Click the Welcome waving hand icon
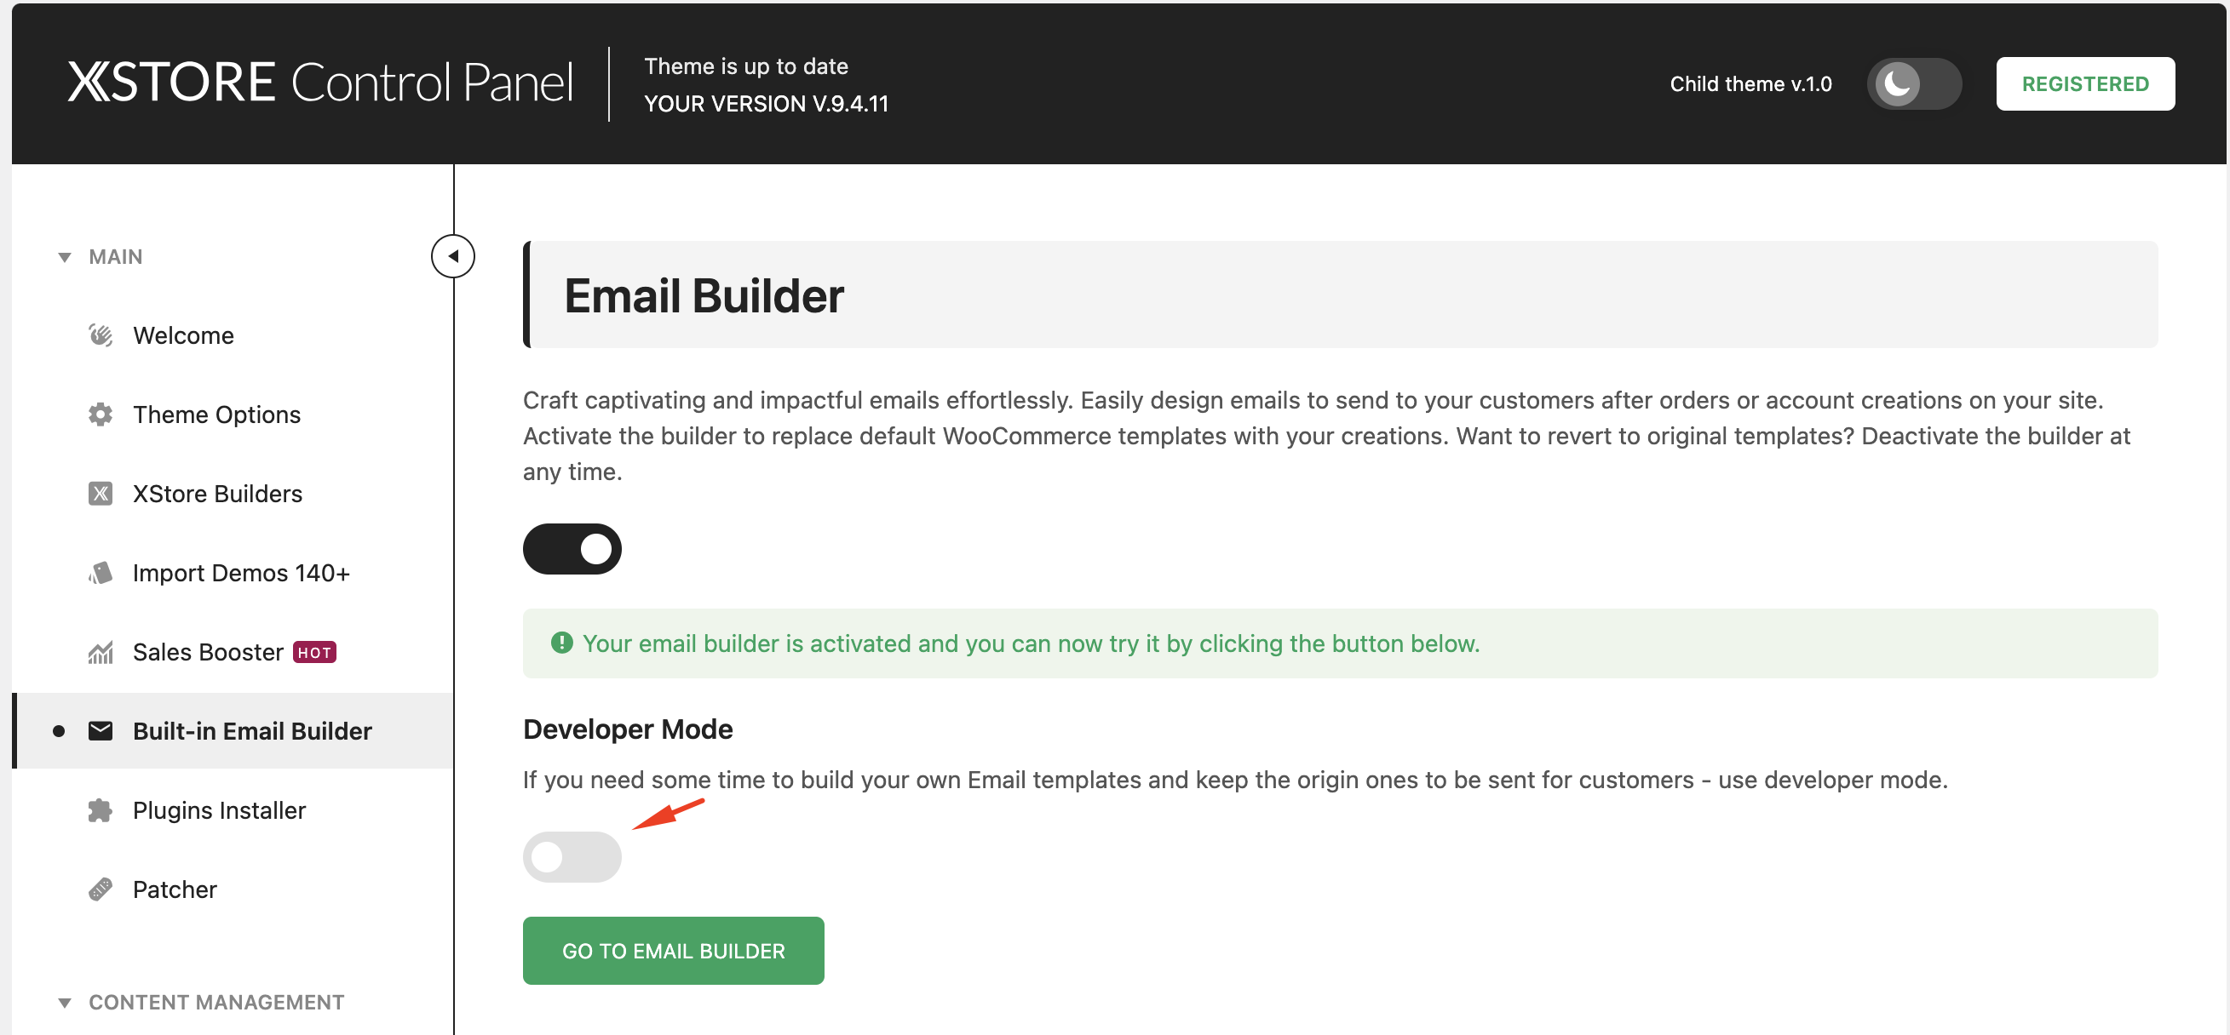This screenshot has width=2230, height=1035. pyautogui.click(x=101, y=335)
